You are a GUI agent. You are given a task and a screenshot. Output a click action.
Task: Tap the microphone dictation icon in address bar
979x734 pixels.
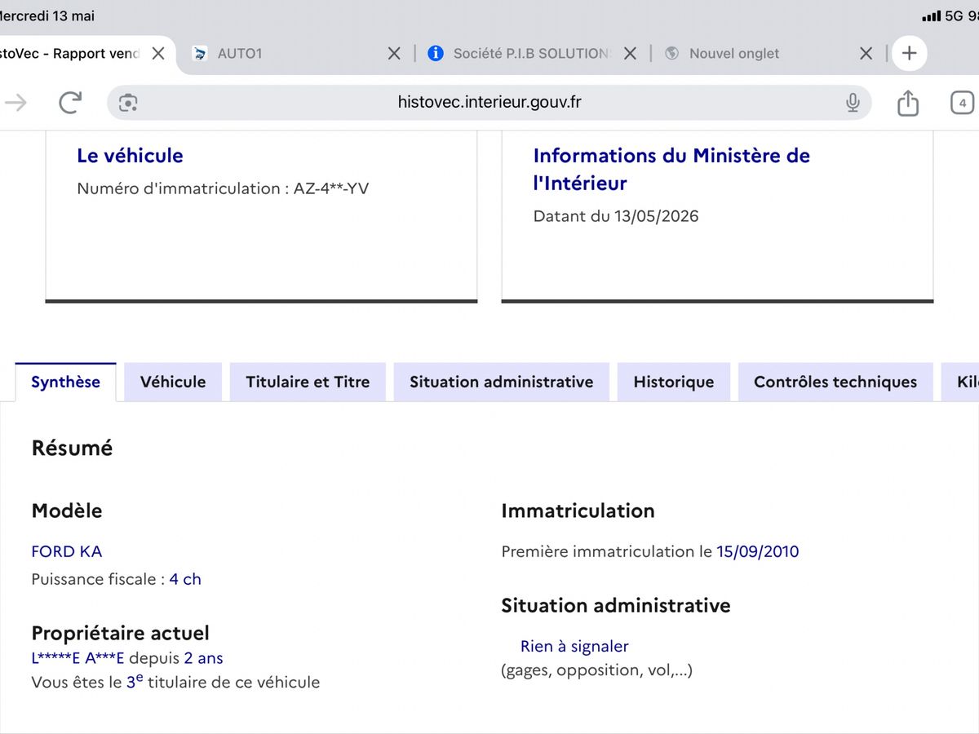[x=853, y=102]
